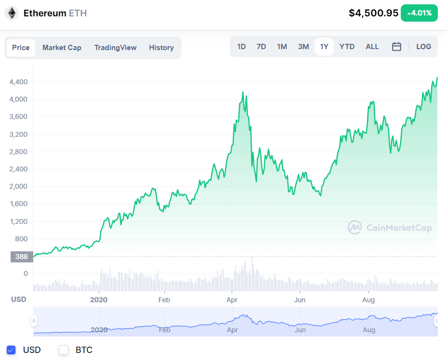Select the 3M time range
This screenshot has width=447, height=364.
click(303, 46)
